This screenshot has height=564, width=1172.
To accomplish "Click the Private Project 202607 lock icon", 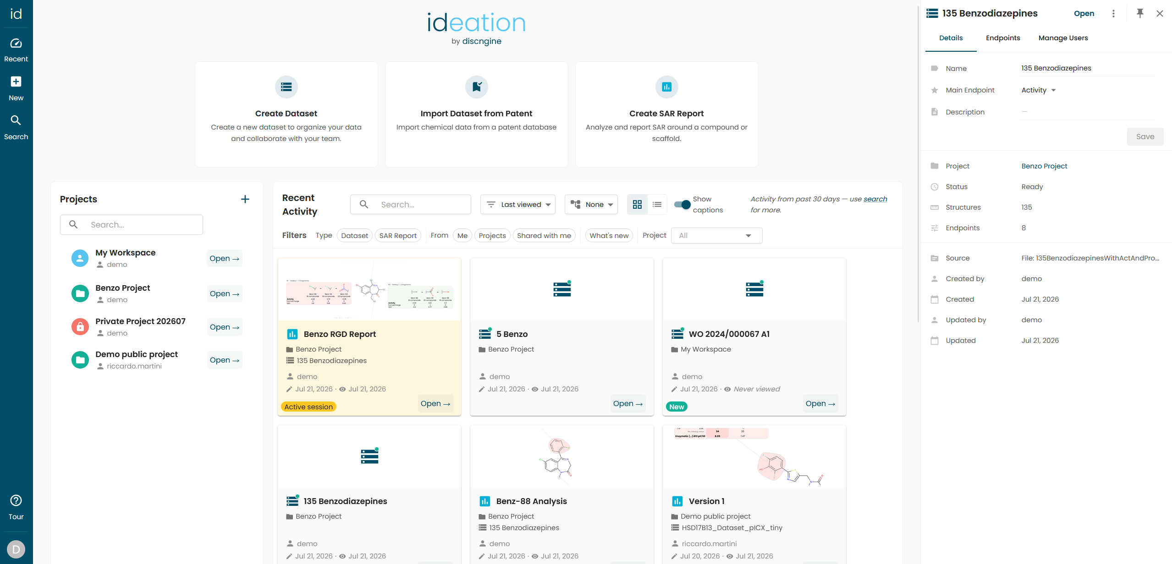I will tap(80, 327).
